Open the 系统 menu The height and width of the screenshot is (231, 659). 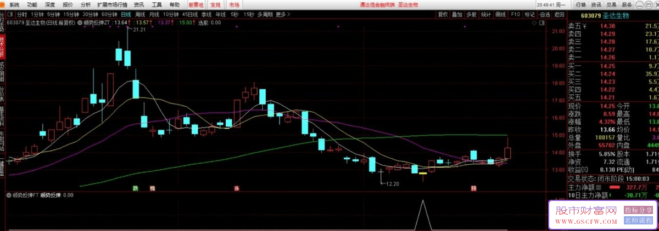(x=14, y=4)
